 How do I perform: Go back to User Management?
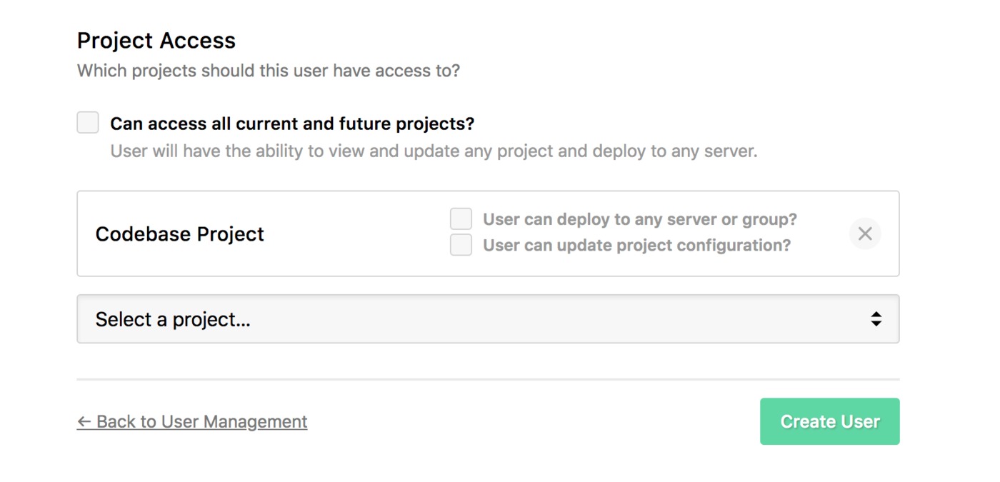pyautogui.click(x=192, y=422)
